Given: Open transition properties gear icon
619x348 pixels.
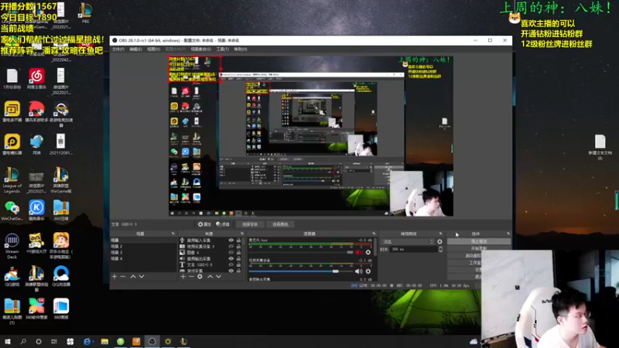Looking at the screenshot, I should [x=439, y=241].
